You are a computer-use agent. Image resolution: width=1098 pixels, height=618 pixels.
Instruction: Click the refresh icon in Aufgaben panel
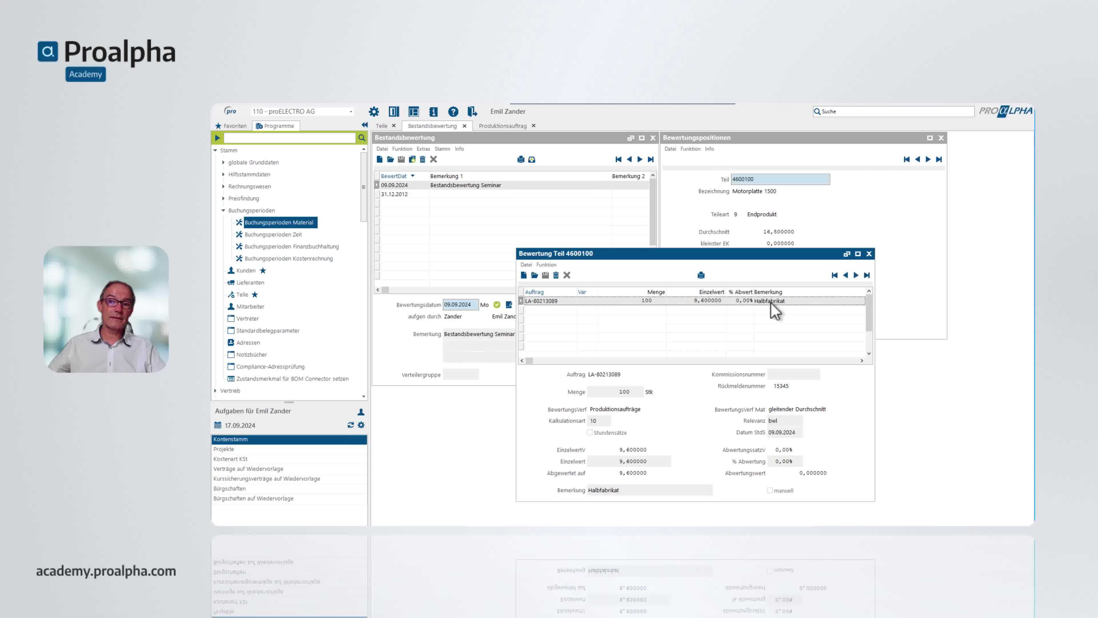[350, 425]
